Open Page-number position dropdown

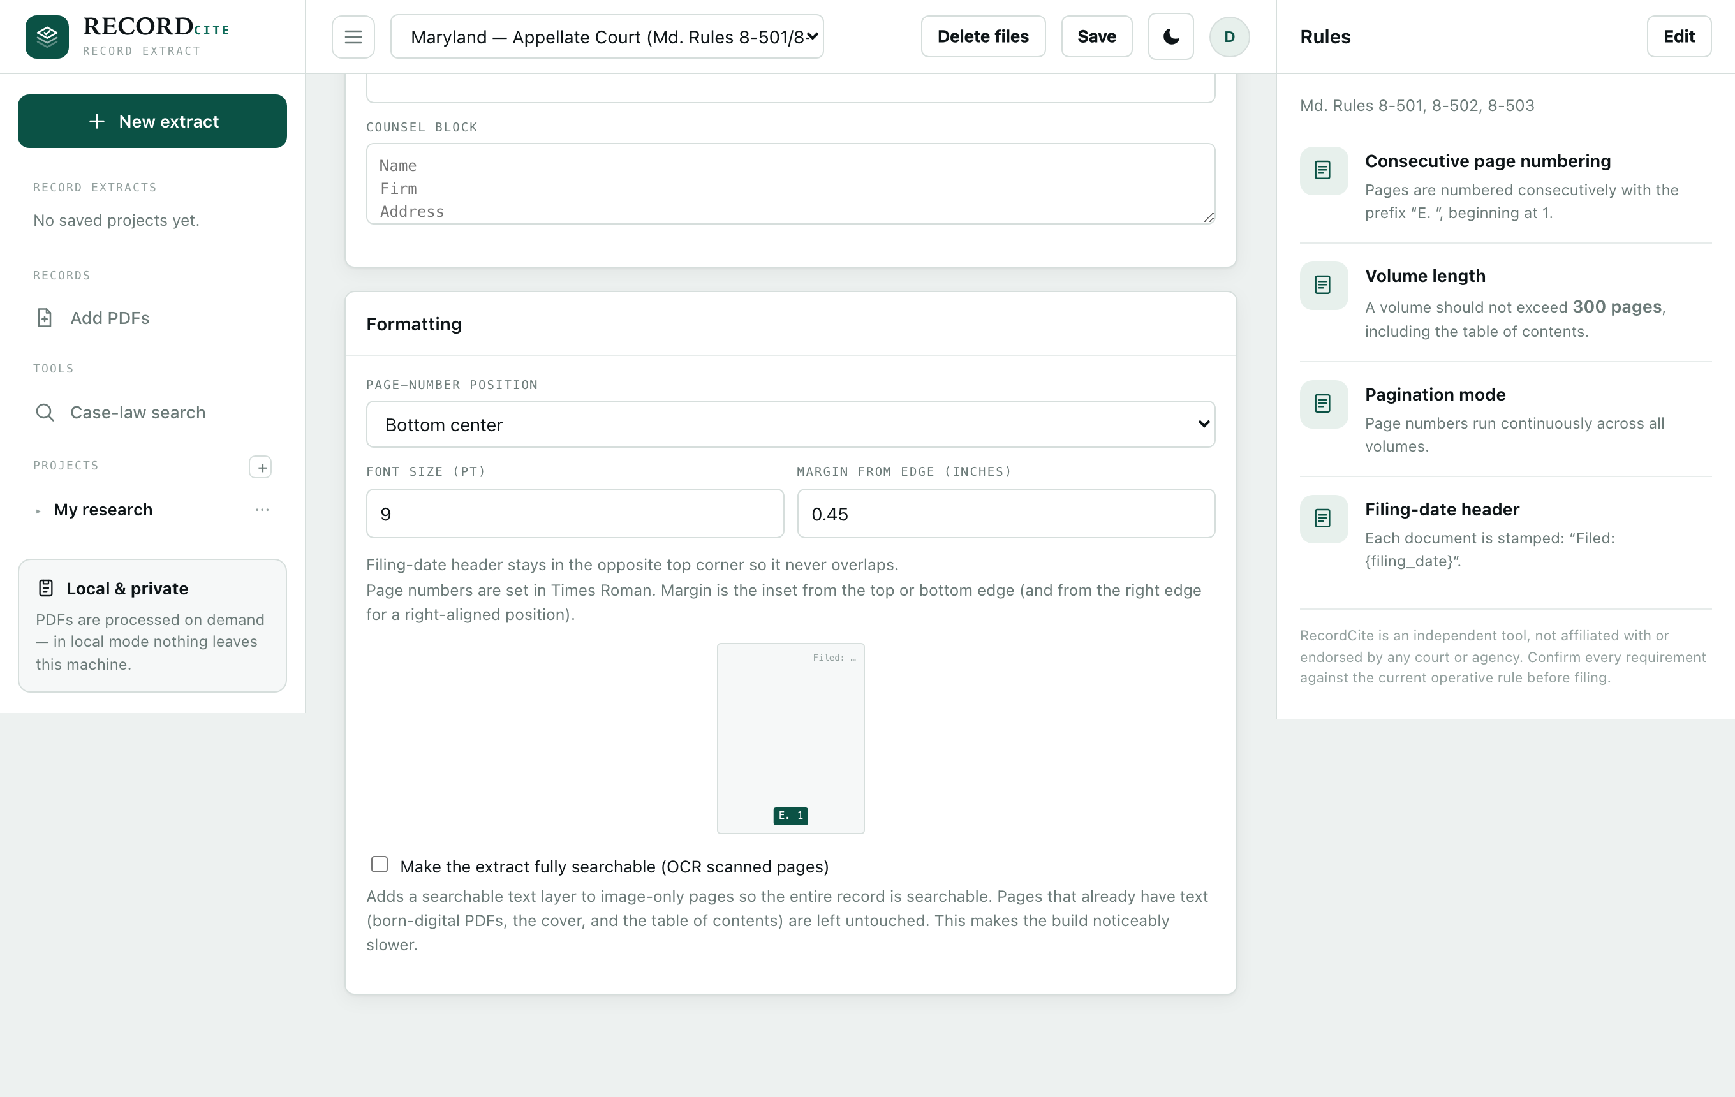click(790, 424)
